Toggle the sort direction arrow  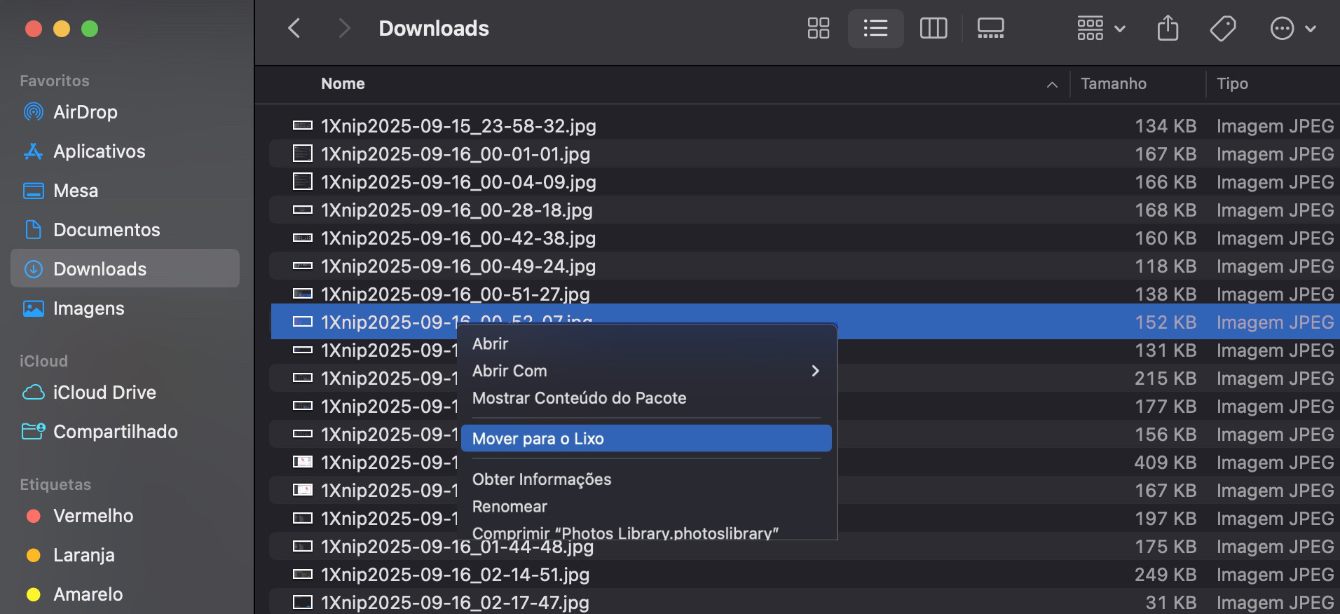(1052, 84)
